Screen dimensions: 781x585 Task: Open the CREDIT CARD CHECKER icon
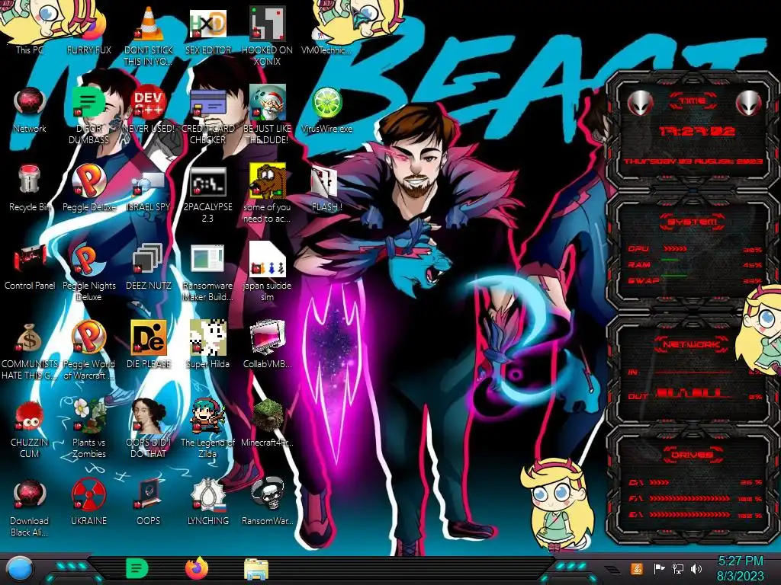(x=207, y=116)
